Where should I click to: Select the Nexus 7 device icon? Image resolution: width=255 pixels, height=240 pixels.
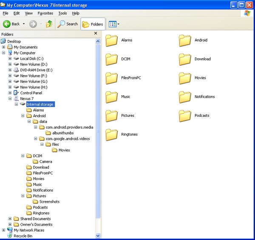(x=16, y=99)
